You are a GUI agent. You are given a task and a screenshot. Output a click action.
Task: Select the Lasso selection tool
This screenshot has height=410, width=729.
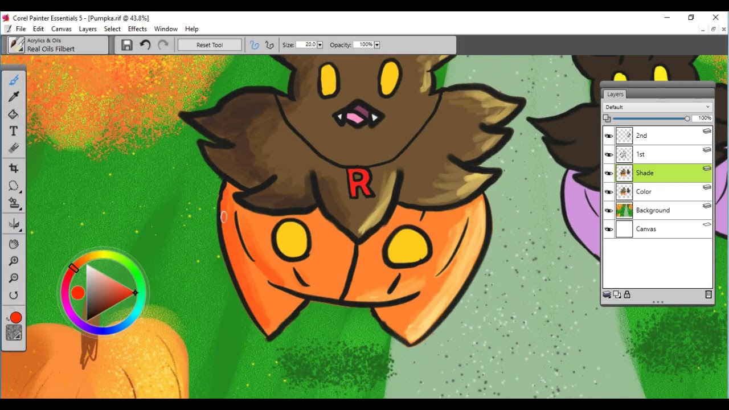[14, 186]
